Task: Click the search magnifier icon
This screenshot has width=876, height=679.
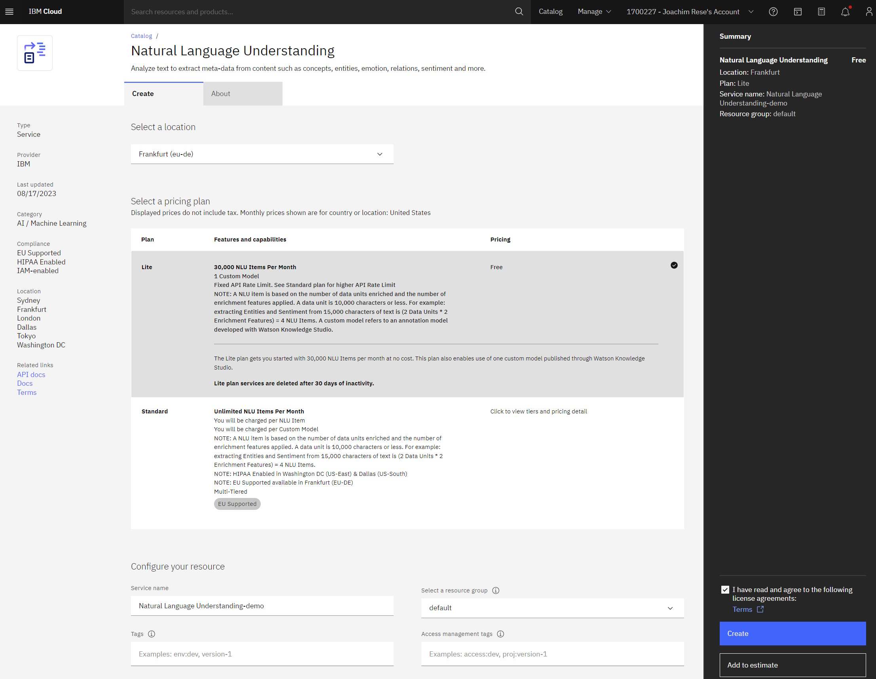Action: click(x=519, y=11)
